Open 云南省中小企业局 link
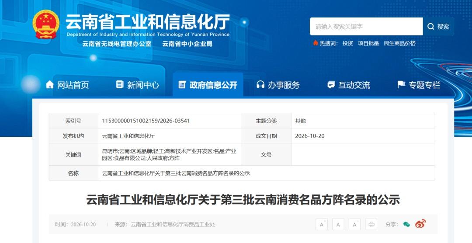 pos(187,44)
